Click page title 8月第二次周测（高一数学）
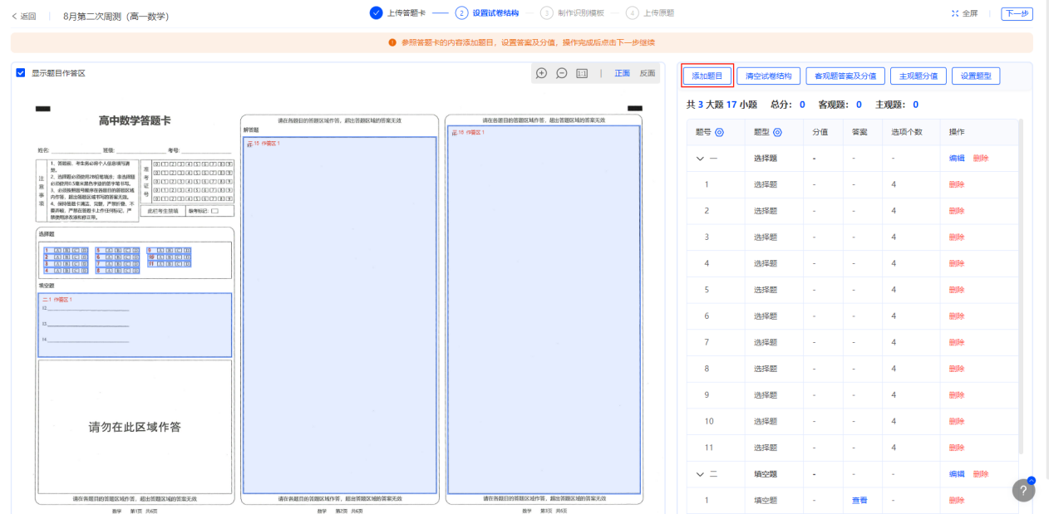Image resolution: width=1049 pixels, height=514 pixels. click(x=116, y=16)
